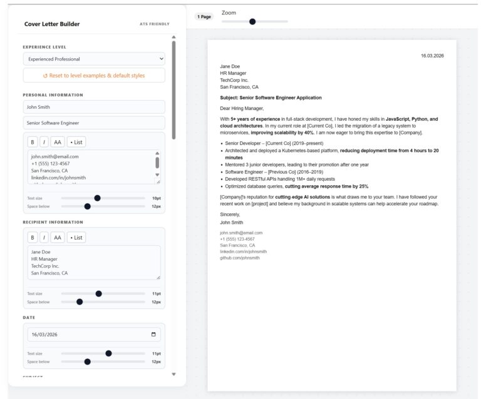Reset to level examples & default styles
This screenshot has width=481, height=399.
coord(94,75)
